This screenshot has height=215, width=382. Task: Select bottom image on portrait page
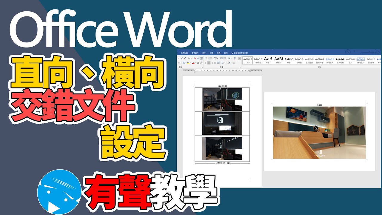pyautogui.click(x=222, y=148)
